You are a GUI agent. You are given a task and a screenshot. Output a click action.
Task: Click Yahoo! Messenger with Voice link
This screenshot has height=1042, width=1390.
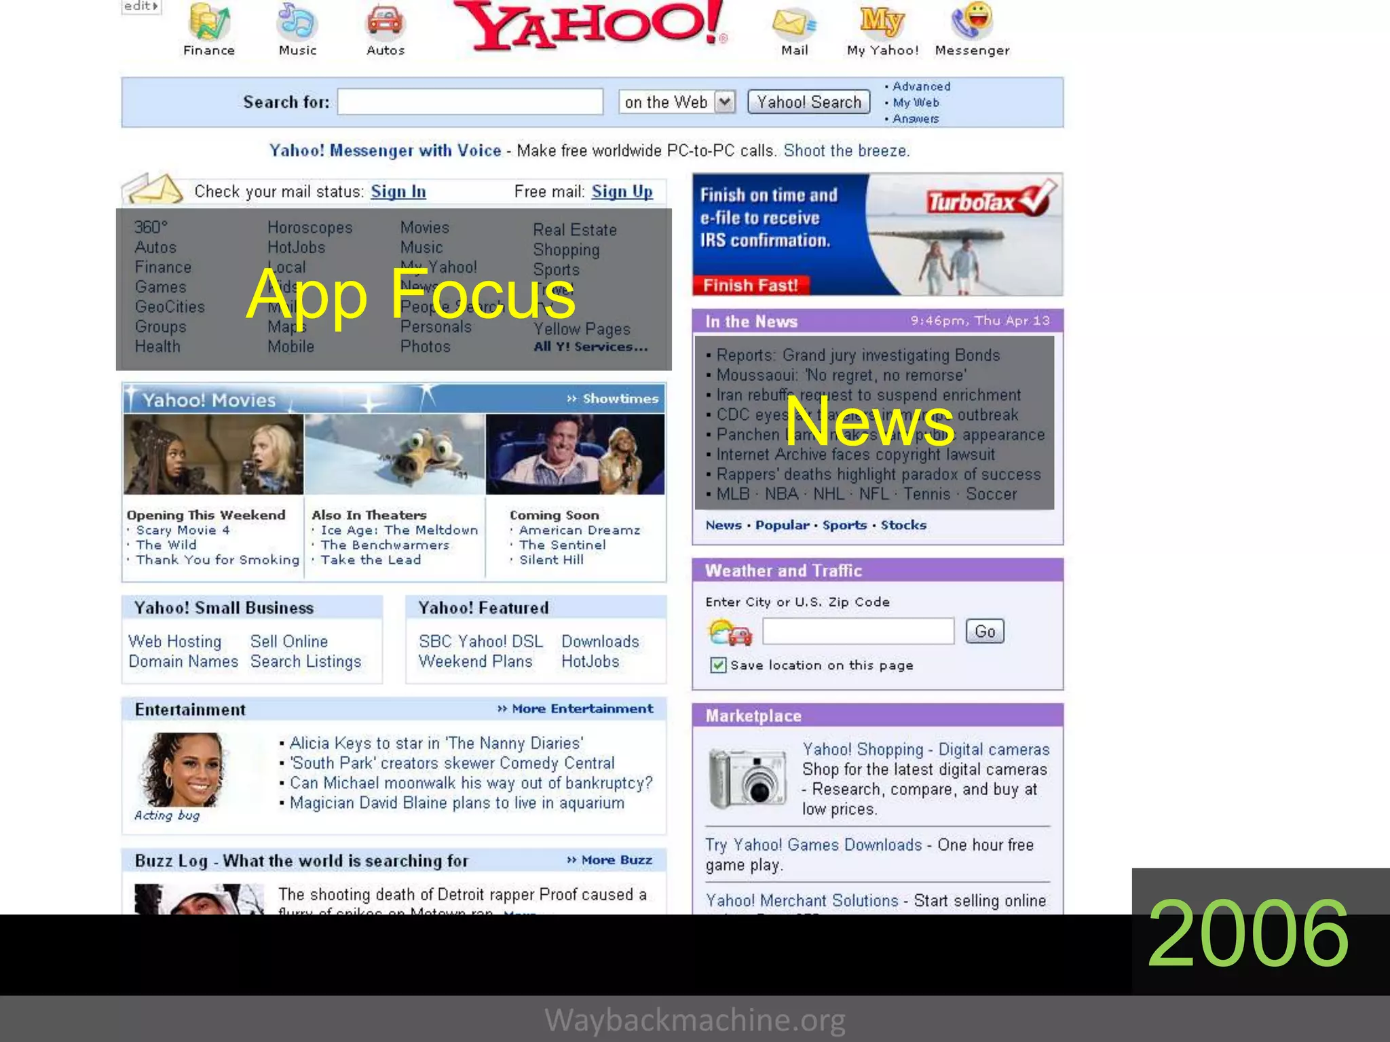tap(385, 151)
